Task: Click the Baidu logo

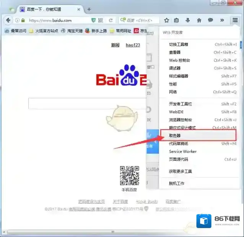Action: [121, 76]
